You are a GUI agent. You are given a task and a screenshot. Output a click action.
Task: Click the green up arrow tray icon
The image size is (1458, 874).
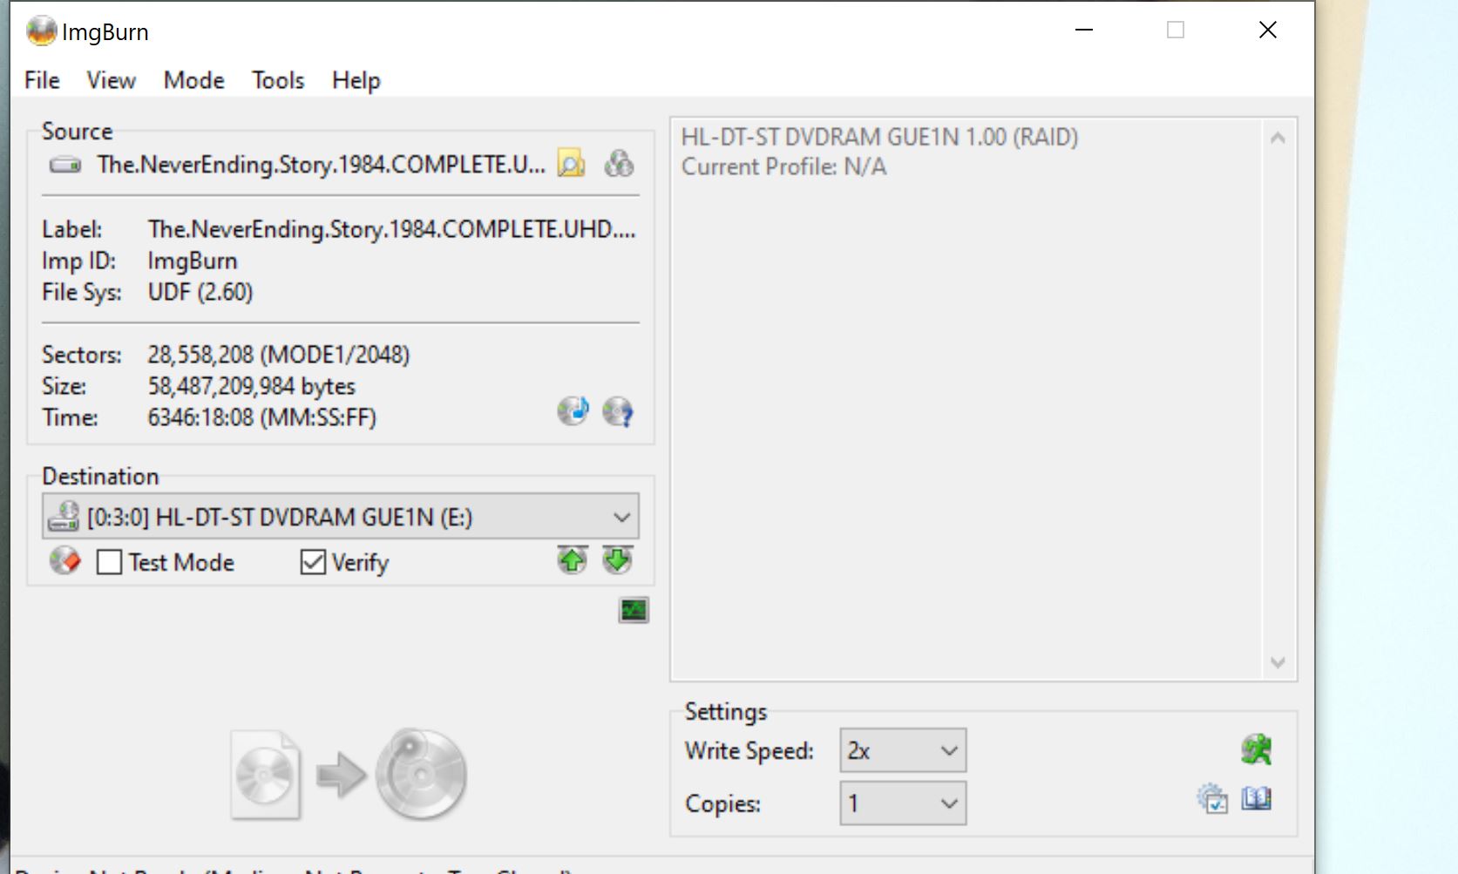(573, 559)
